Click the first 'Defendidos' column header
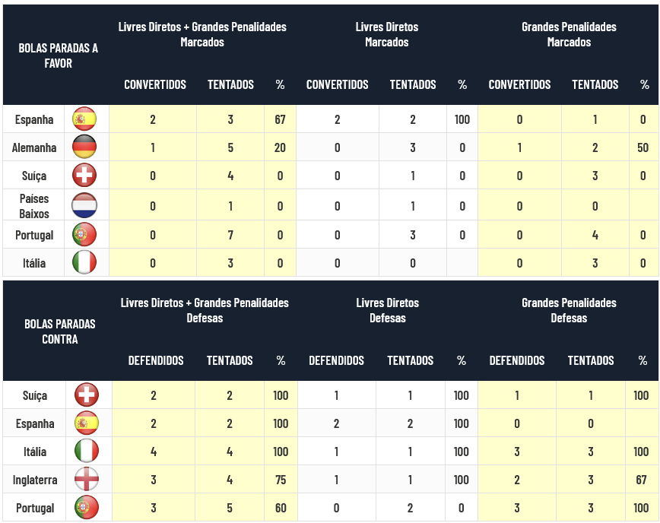This screenshot has width=660, height=523. point(156,360)
